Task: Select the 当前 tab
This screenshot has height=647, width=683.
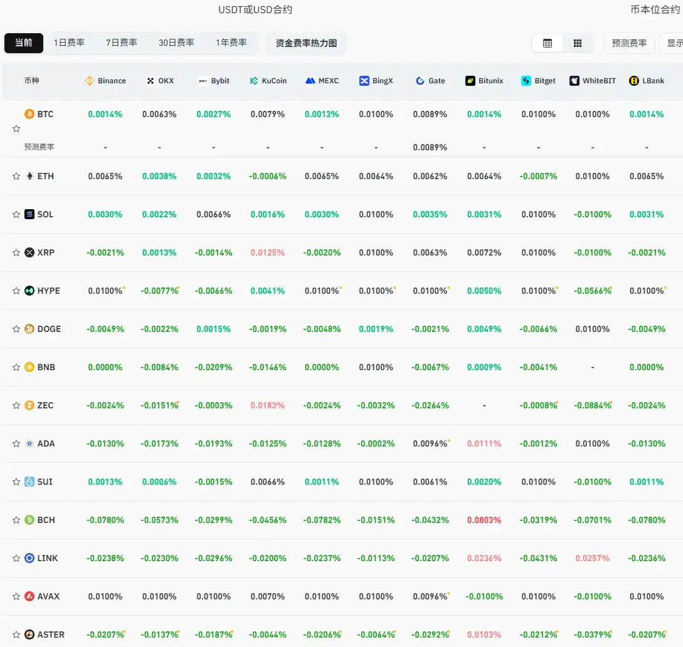Action: [24, 43]
